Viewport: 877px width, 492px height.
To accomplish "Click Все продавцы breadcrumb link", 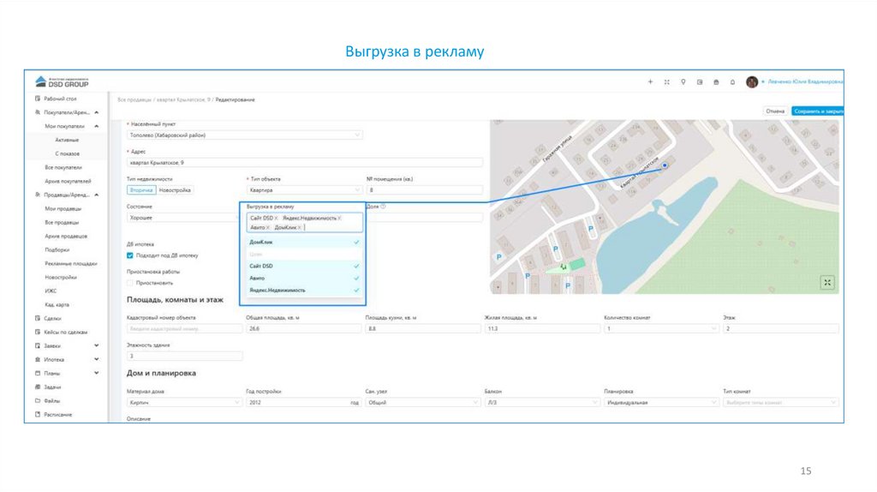I will (x=134, y=99).
